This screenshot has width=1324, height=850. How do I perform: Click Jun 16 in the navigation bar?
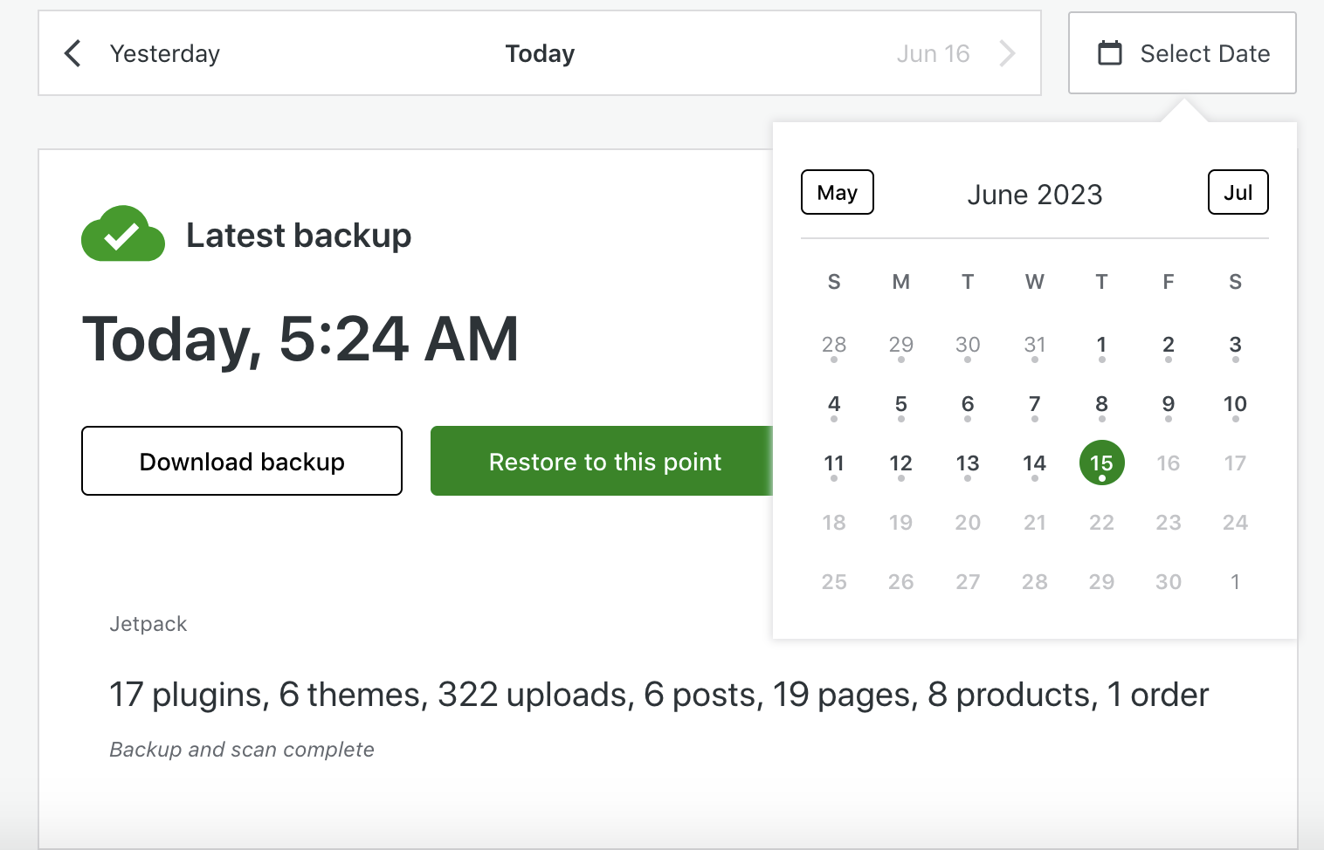(x=934, y=53)
